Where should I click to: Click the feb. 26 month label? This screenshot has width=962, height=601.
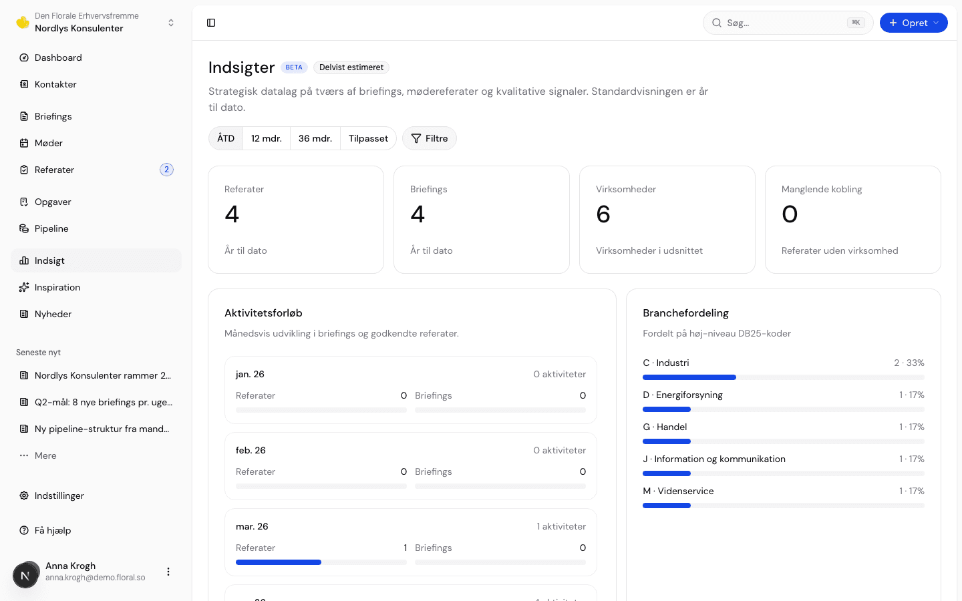251,450
